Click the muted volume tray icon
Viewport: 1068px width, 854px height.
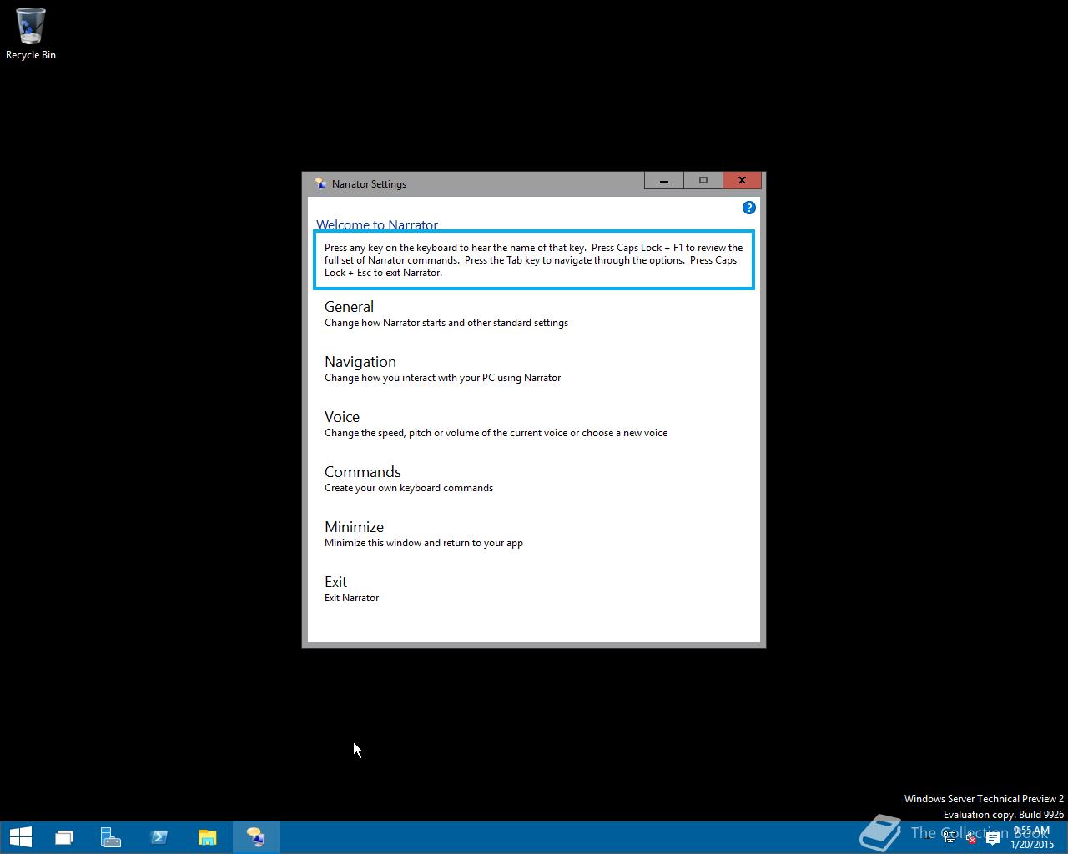[970, 837]
